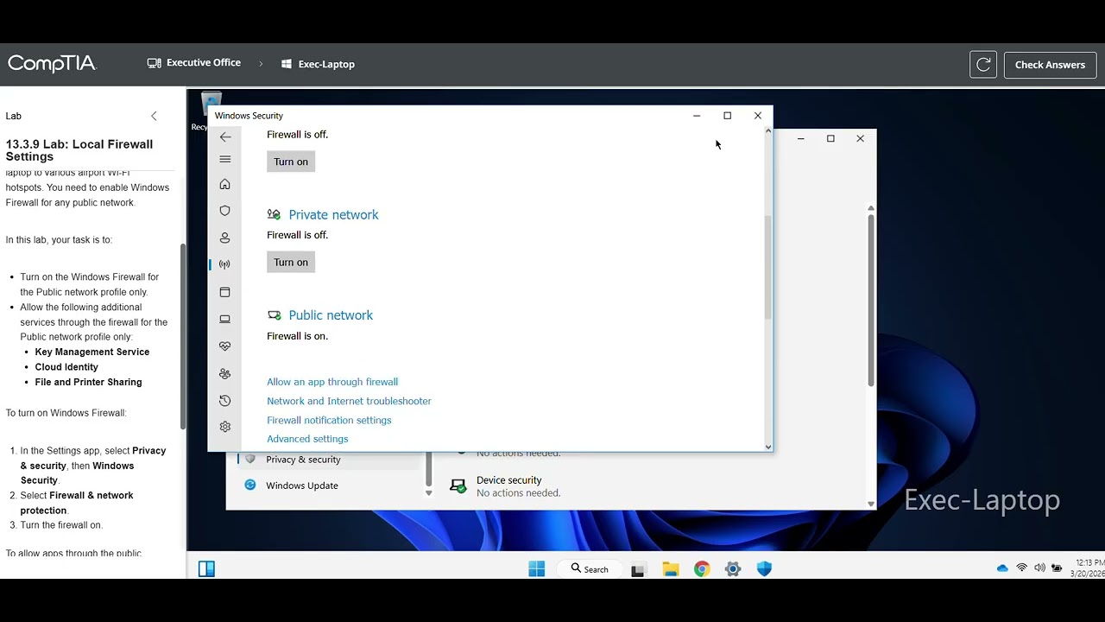Open Family options icon
Viewport: 1105px width, 622px height.
(224, 373)
